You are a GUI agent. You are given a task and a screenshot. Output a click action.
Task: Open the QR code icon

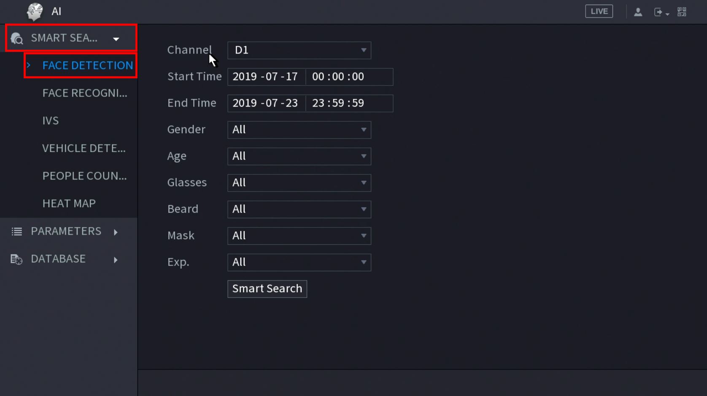point(682,12)
